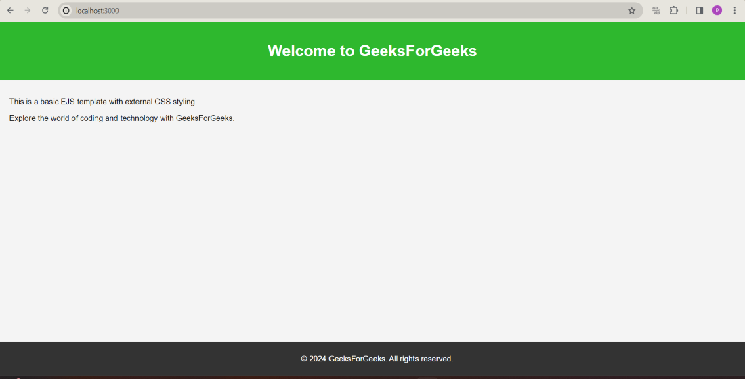
Task: View site information icon in address bar
Action: (x=66, y=10)
